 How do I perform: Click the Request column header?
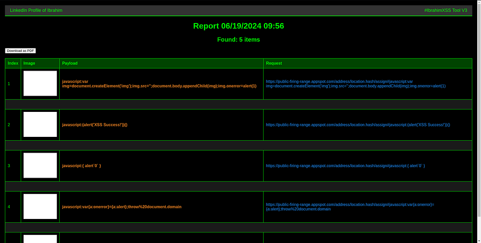pos(367,63)
